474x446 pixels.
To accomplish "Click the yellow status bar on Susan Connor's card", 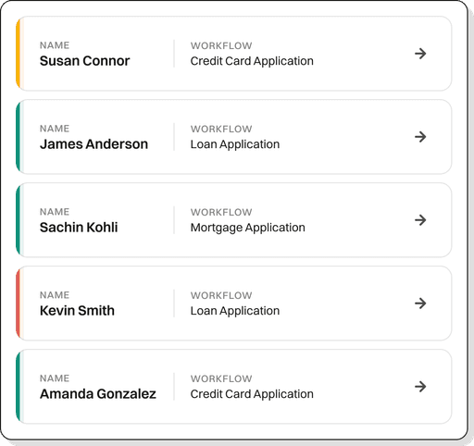I will click(19, 54).
